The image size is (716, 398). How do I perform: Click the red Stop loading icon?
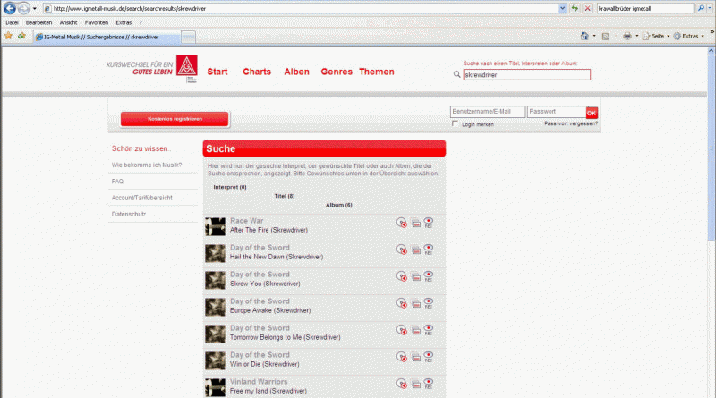coord(587,8)
